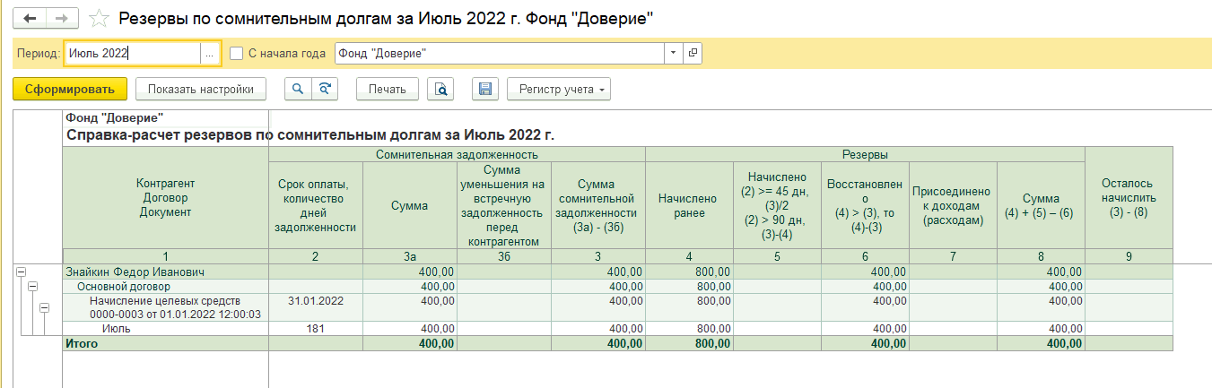This screenshot has width=1212, height=388.
Task: Open the search magnifier tool
Action: coord(298,89)
